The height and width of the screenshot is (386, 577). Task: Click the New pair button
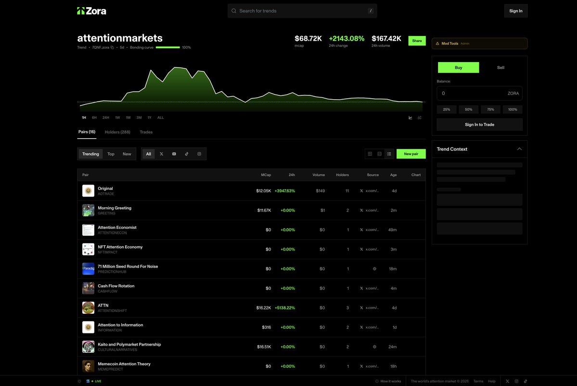tap(411, 154)
